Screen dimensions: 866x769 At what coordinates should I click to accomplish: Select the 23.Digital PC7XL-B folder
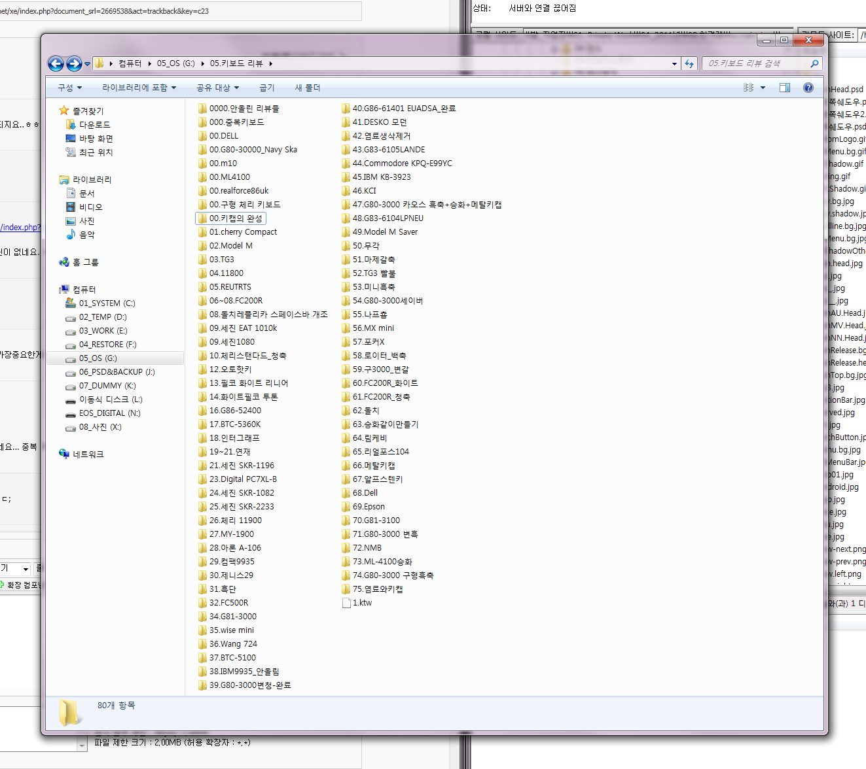(x=238, y=479)
